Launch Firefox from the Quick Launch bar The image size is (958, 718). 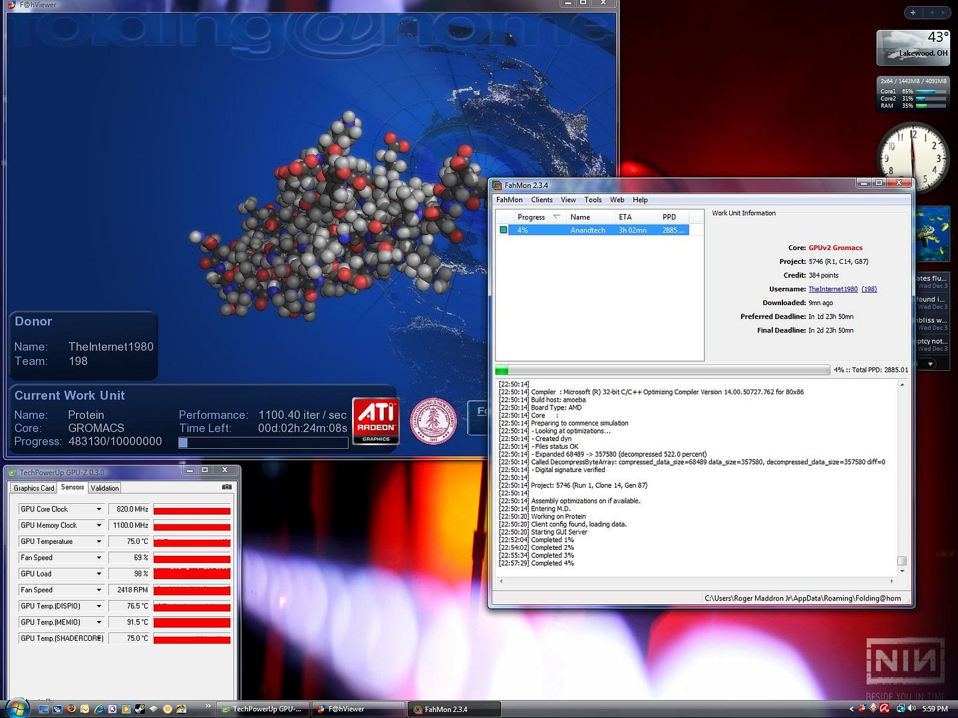click(71, 709)
